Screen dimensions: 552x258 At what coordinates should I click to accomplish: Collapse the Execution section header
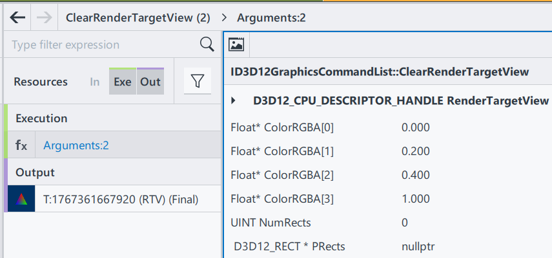coord(42,118)
